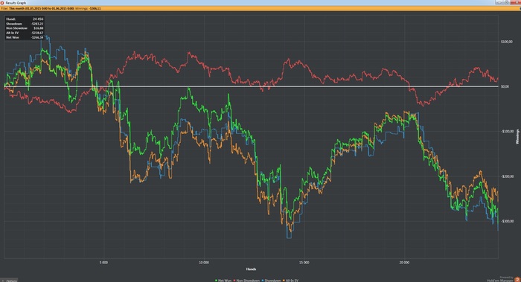This screenshot has width=521, height=282.
Task: Click the Hands axis title
Action: [251, 269]
